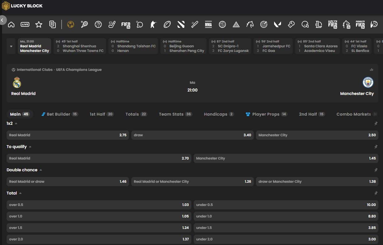Open the LIVE betting icon

click(x=25, y=25)
